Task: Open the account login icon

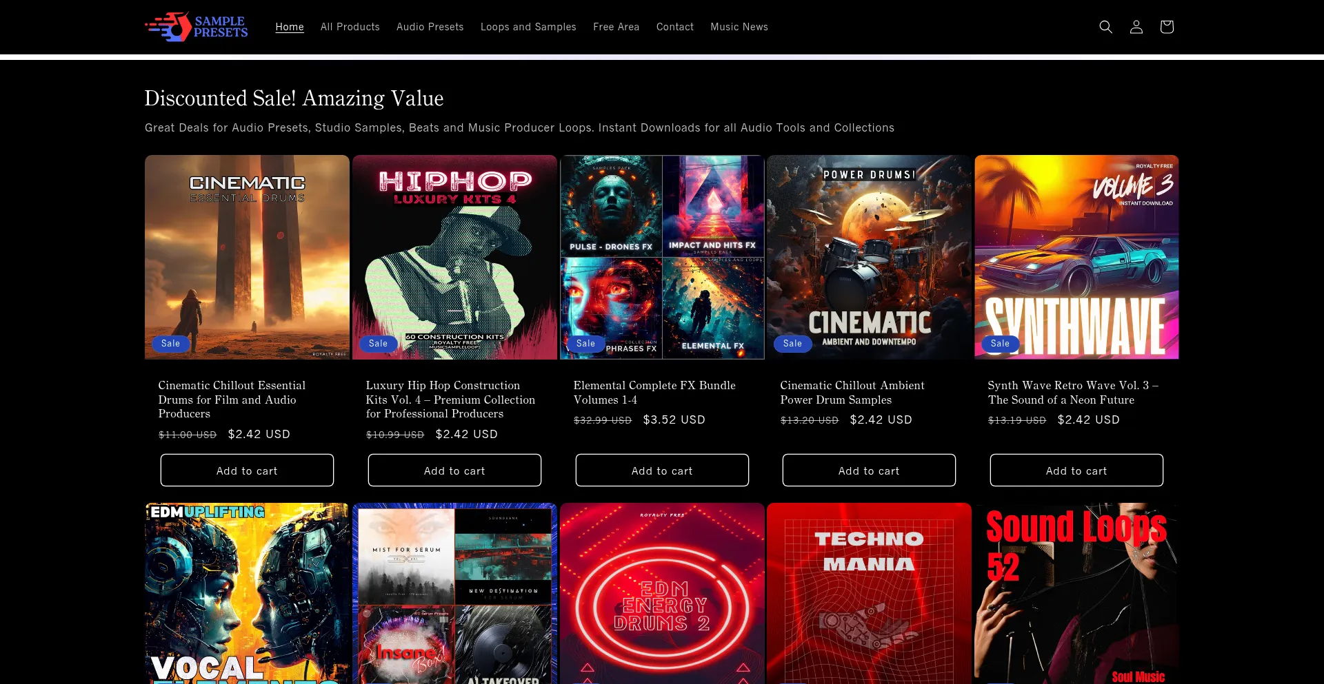Action: [x=1136, y=27]
